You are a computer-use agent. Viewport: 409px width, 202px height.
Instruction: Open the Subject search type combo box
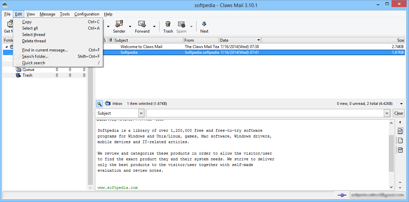pos(120,113)
